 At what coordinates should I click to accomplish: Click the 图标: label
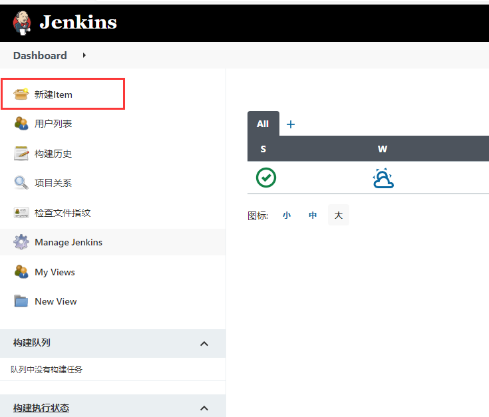click(258, 215)
